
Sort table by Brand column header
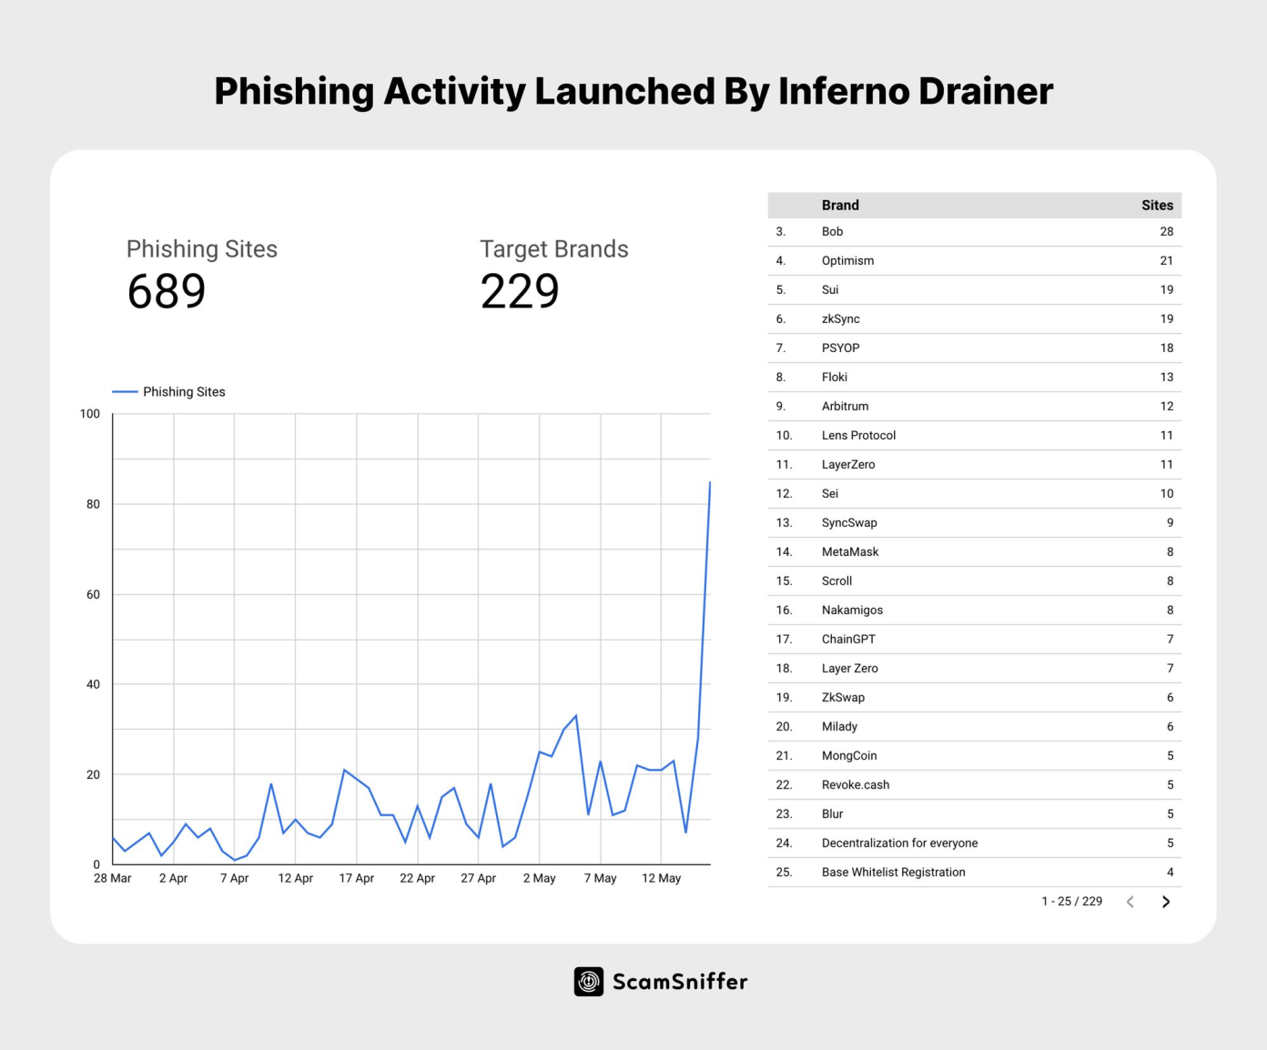[840, 206]
